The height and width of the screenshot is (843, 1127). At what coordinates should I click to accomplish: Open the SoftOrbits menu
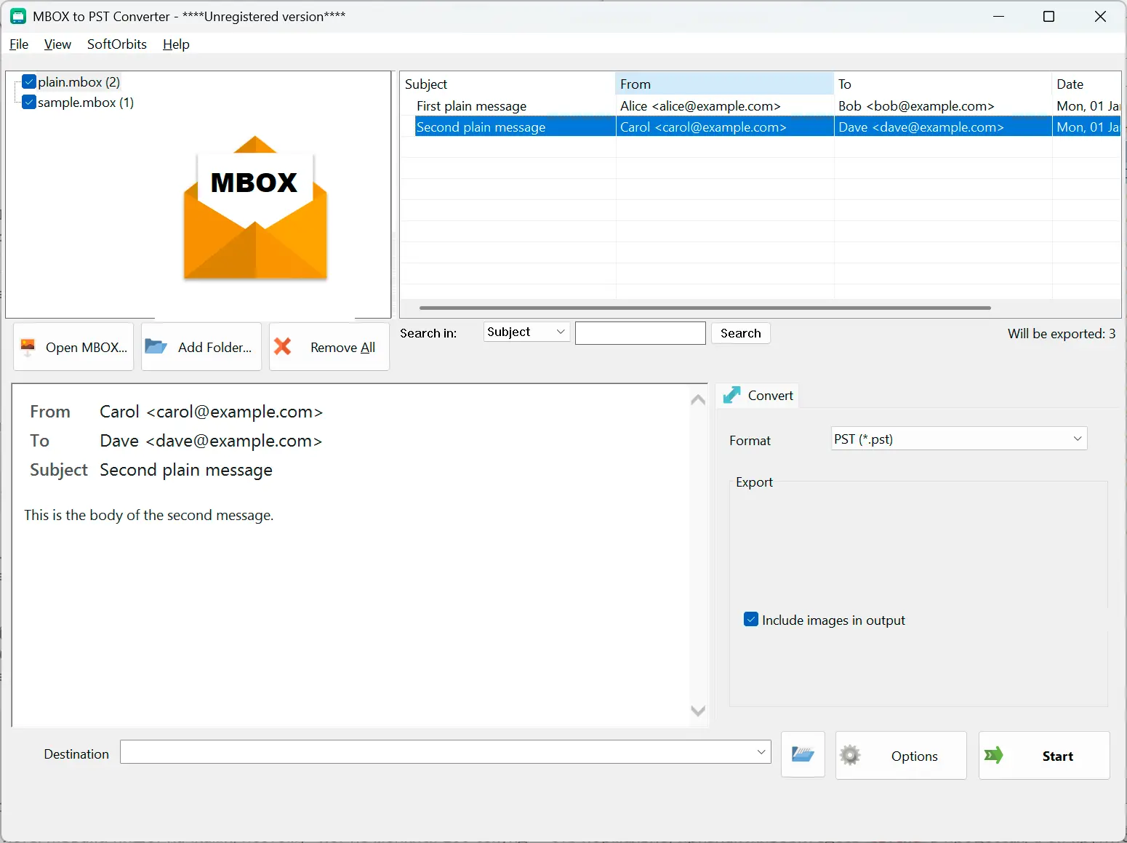tap(117, 44)
